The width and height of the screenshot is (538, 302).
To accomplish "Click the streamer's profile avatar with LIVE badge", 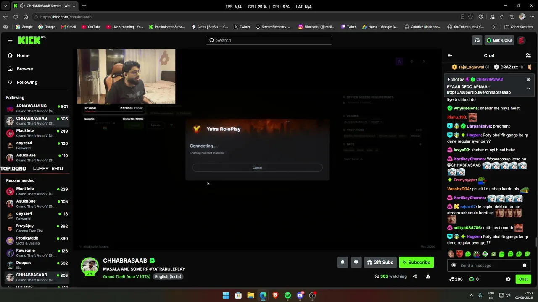I will pos(90,267).
